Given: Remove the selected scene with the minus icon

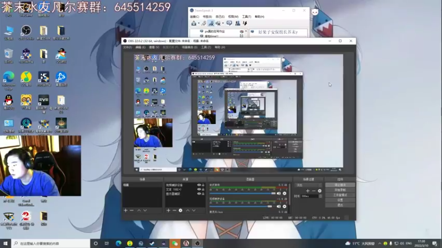Looking at the screenshot, I should pyautogui.click(x=131, y=211).
